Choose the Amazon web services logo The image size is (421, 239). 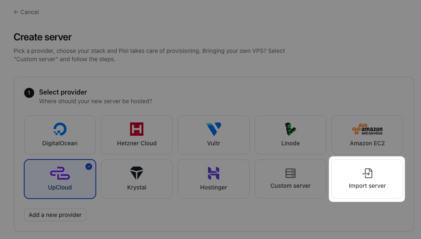367,129
